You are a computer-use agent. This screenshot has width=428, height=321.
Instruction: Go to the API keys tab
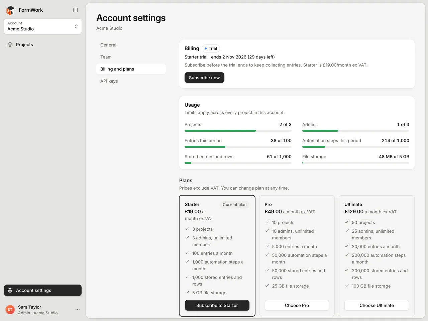coord(131,81)
